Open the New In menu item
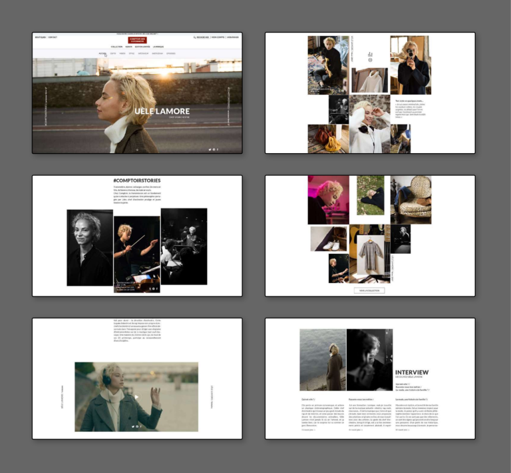This screenshot has height=473, width=511. 128,47
